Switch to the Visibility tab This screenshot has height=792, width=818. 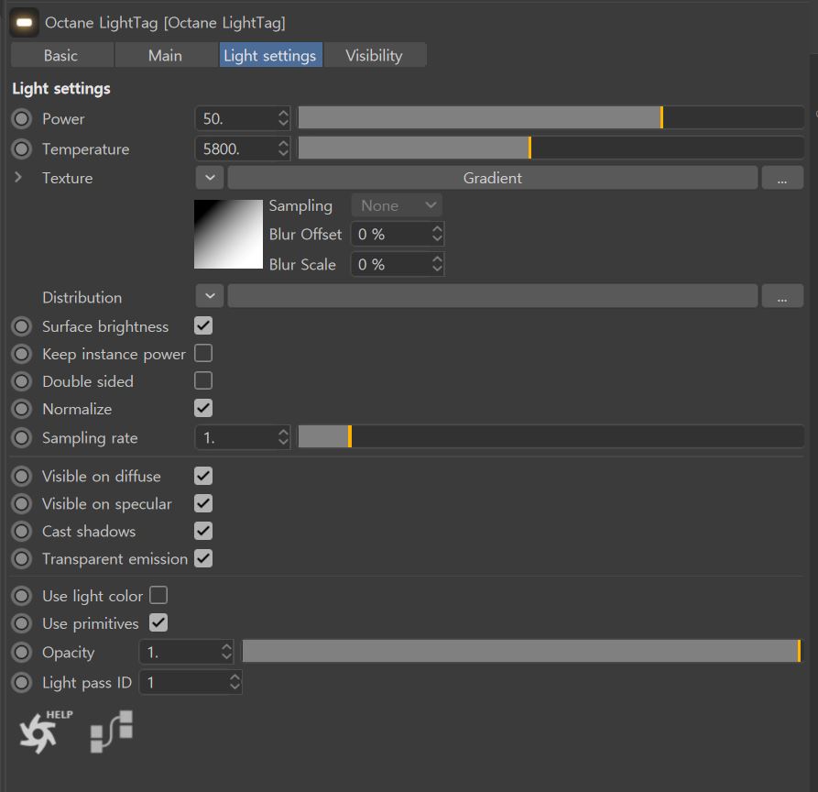click(374, 55)
